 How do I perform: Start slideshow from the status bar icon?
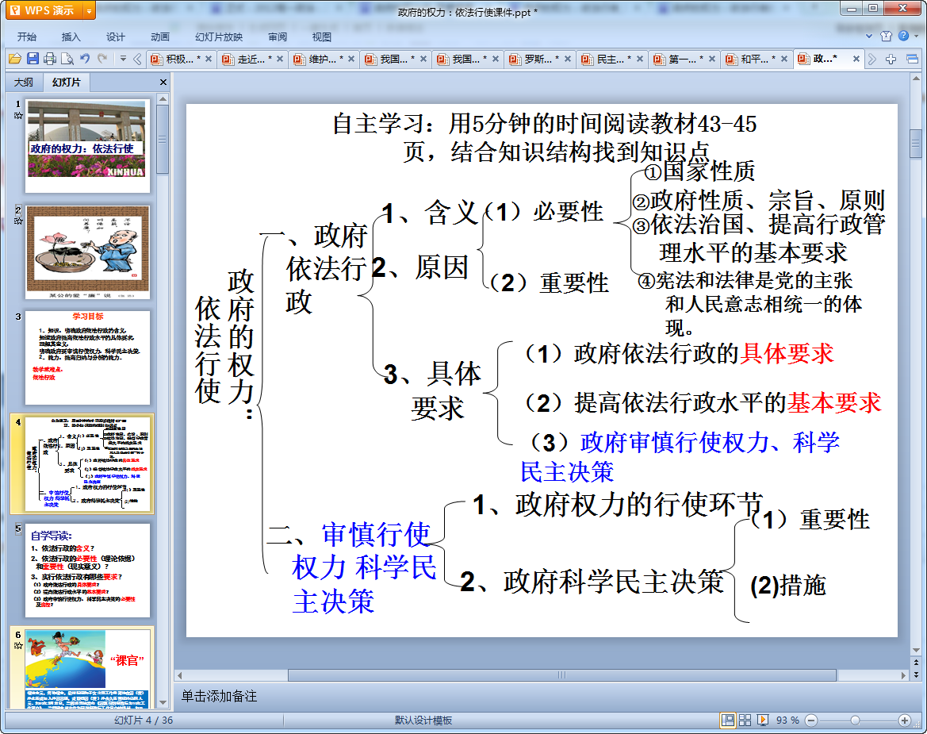click(763, 720)
